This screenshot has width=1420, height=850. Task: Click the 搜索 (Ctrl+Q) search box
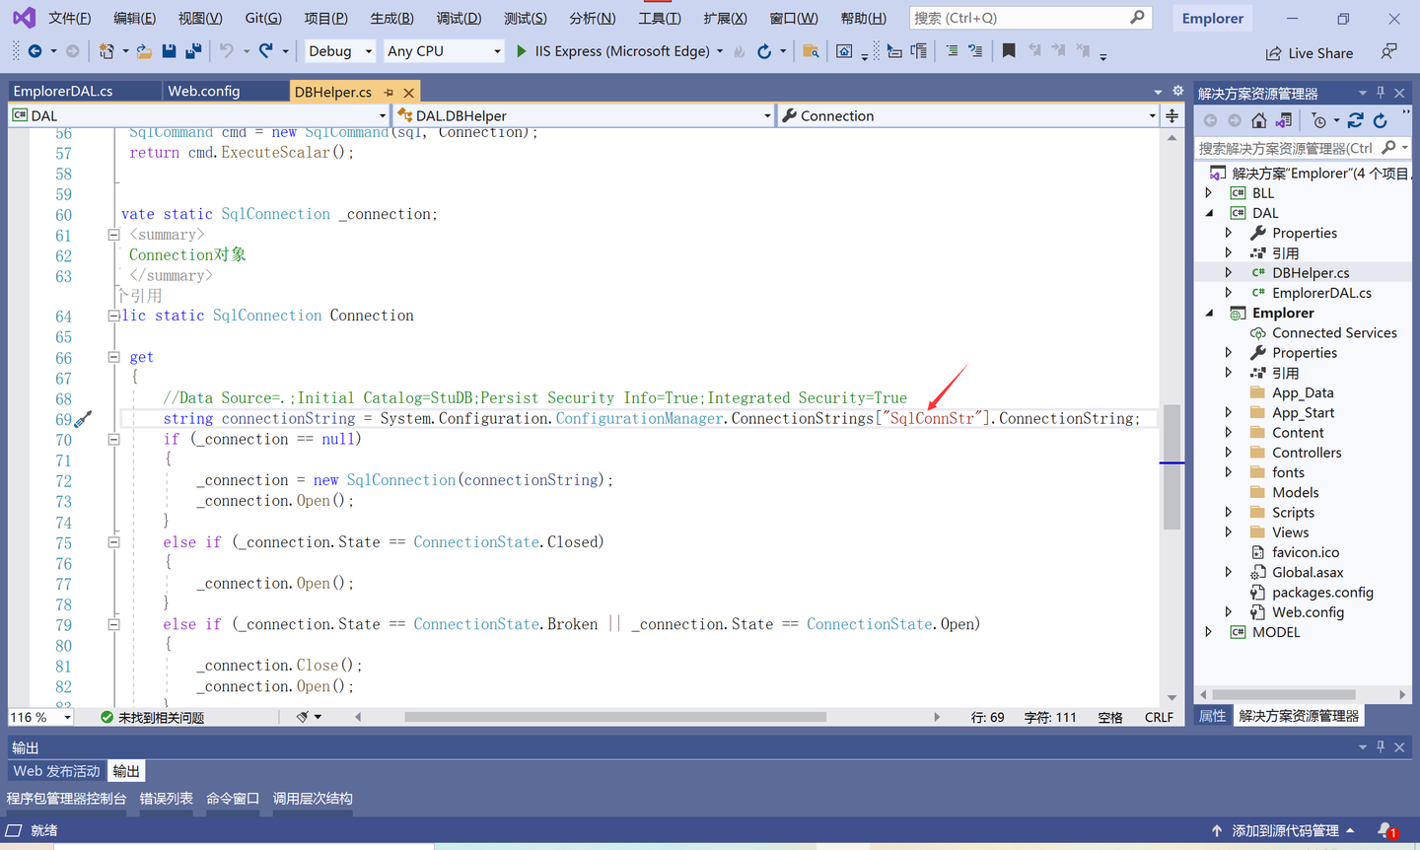1029,18
